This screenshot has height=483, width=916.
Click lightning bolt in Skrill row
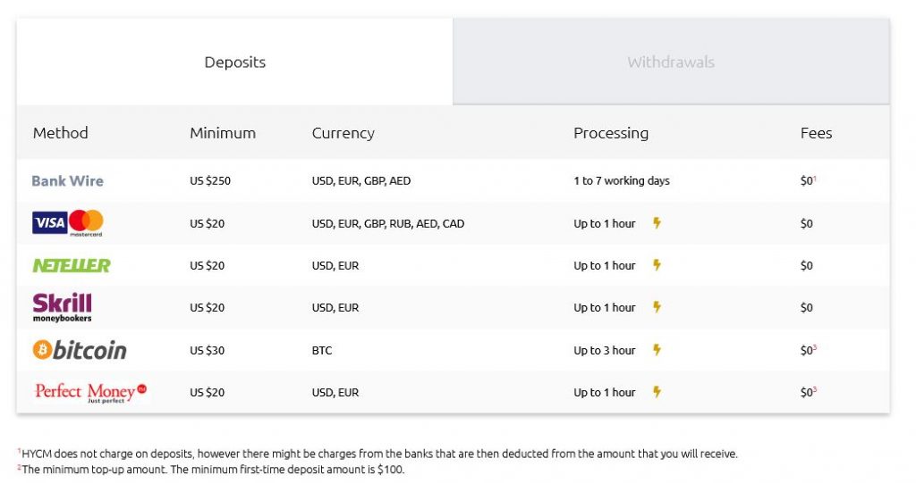tap(657, 307)
